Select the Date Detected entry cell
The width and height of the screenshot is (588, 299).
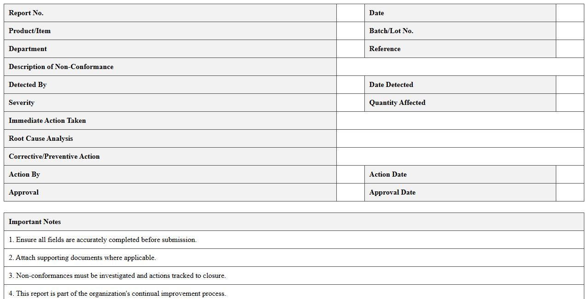click(570, 85)
